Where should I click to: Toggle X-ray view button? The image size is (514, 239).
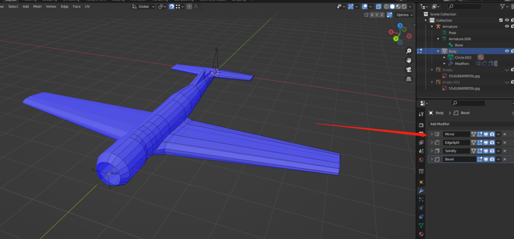pos(379,7)
